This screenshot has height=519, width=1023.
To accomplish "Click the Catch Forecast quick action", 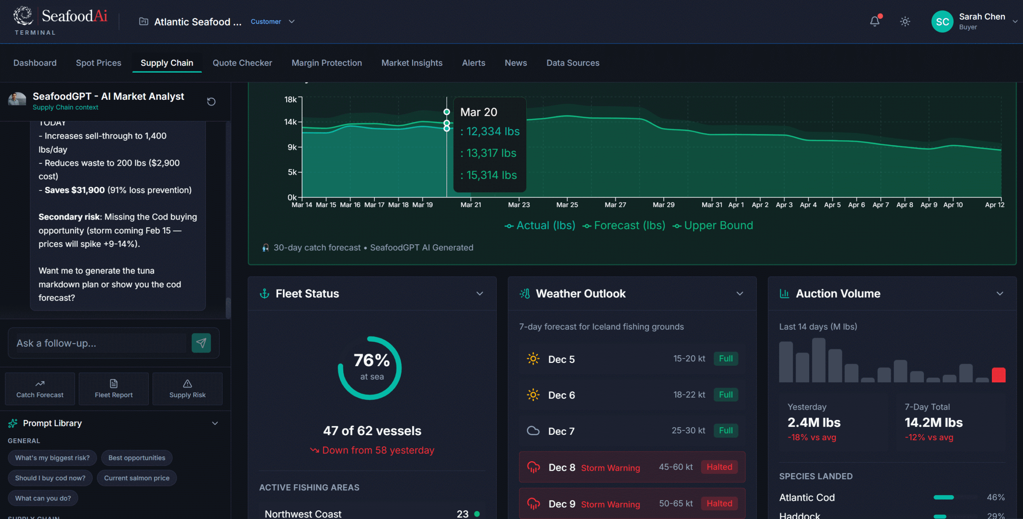I will (40, 388).
